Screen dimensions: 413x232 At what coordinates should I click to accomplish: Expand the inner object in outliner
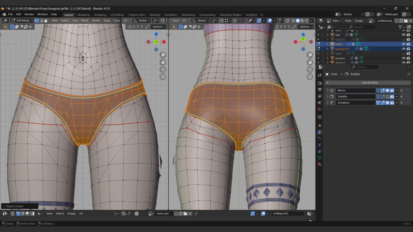click(328, 44)
